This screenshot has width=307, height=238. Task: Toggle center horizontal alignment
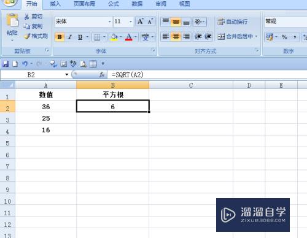coord(176,37)
